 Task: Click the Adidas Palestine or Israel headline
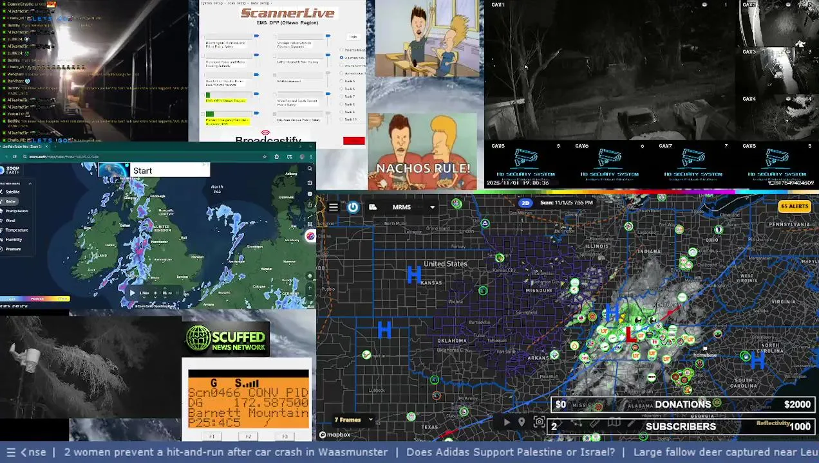click(x=511, y=452)
